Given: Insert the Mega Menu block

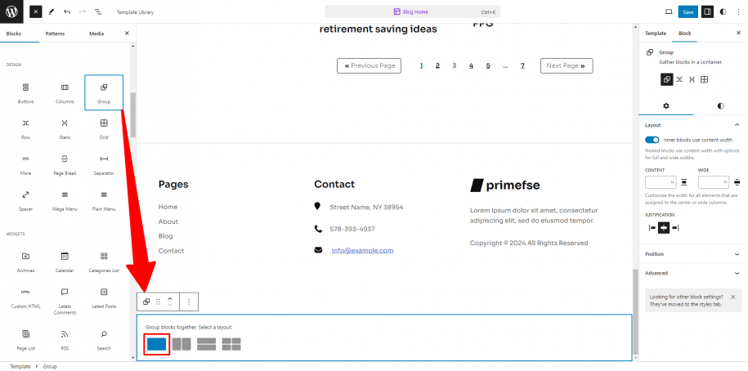Looking at the screenshot, I should [x=65, y=200].
